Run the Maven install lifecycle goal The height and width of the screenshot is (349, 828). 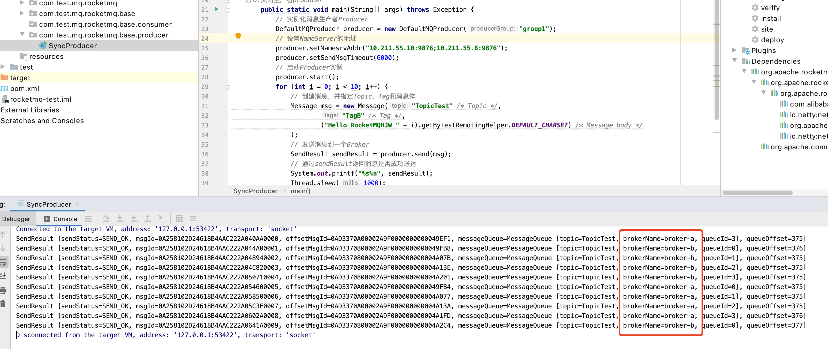(770, 18)
